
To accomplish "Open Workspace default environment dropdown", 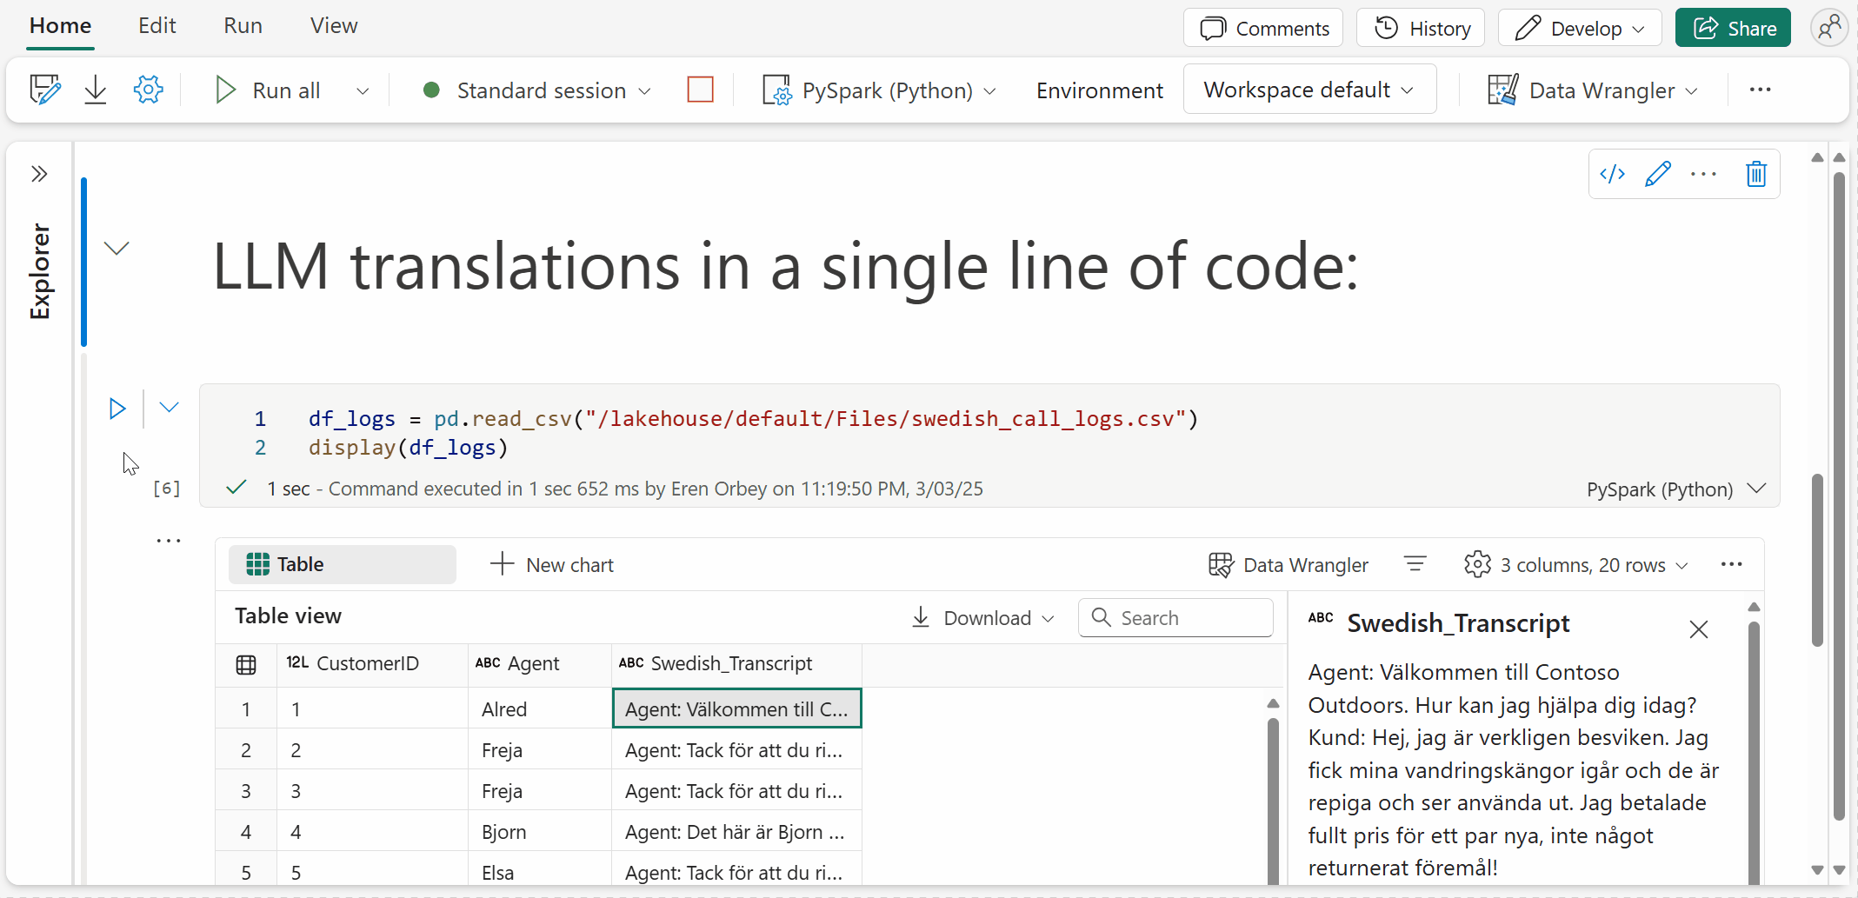I will pos(1309,89).
